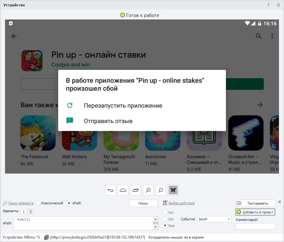Open the Play Store search magnifier
Screen dimensions: 284x242
pos(259,36)
